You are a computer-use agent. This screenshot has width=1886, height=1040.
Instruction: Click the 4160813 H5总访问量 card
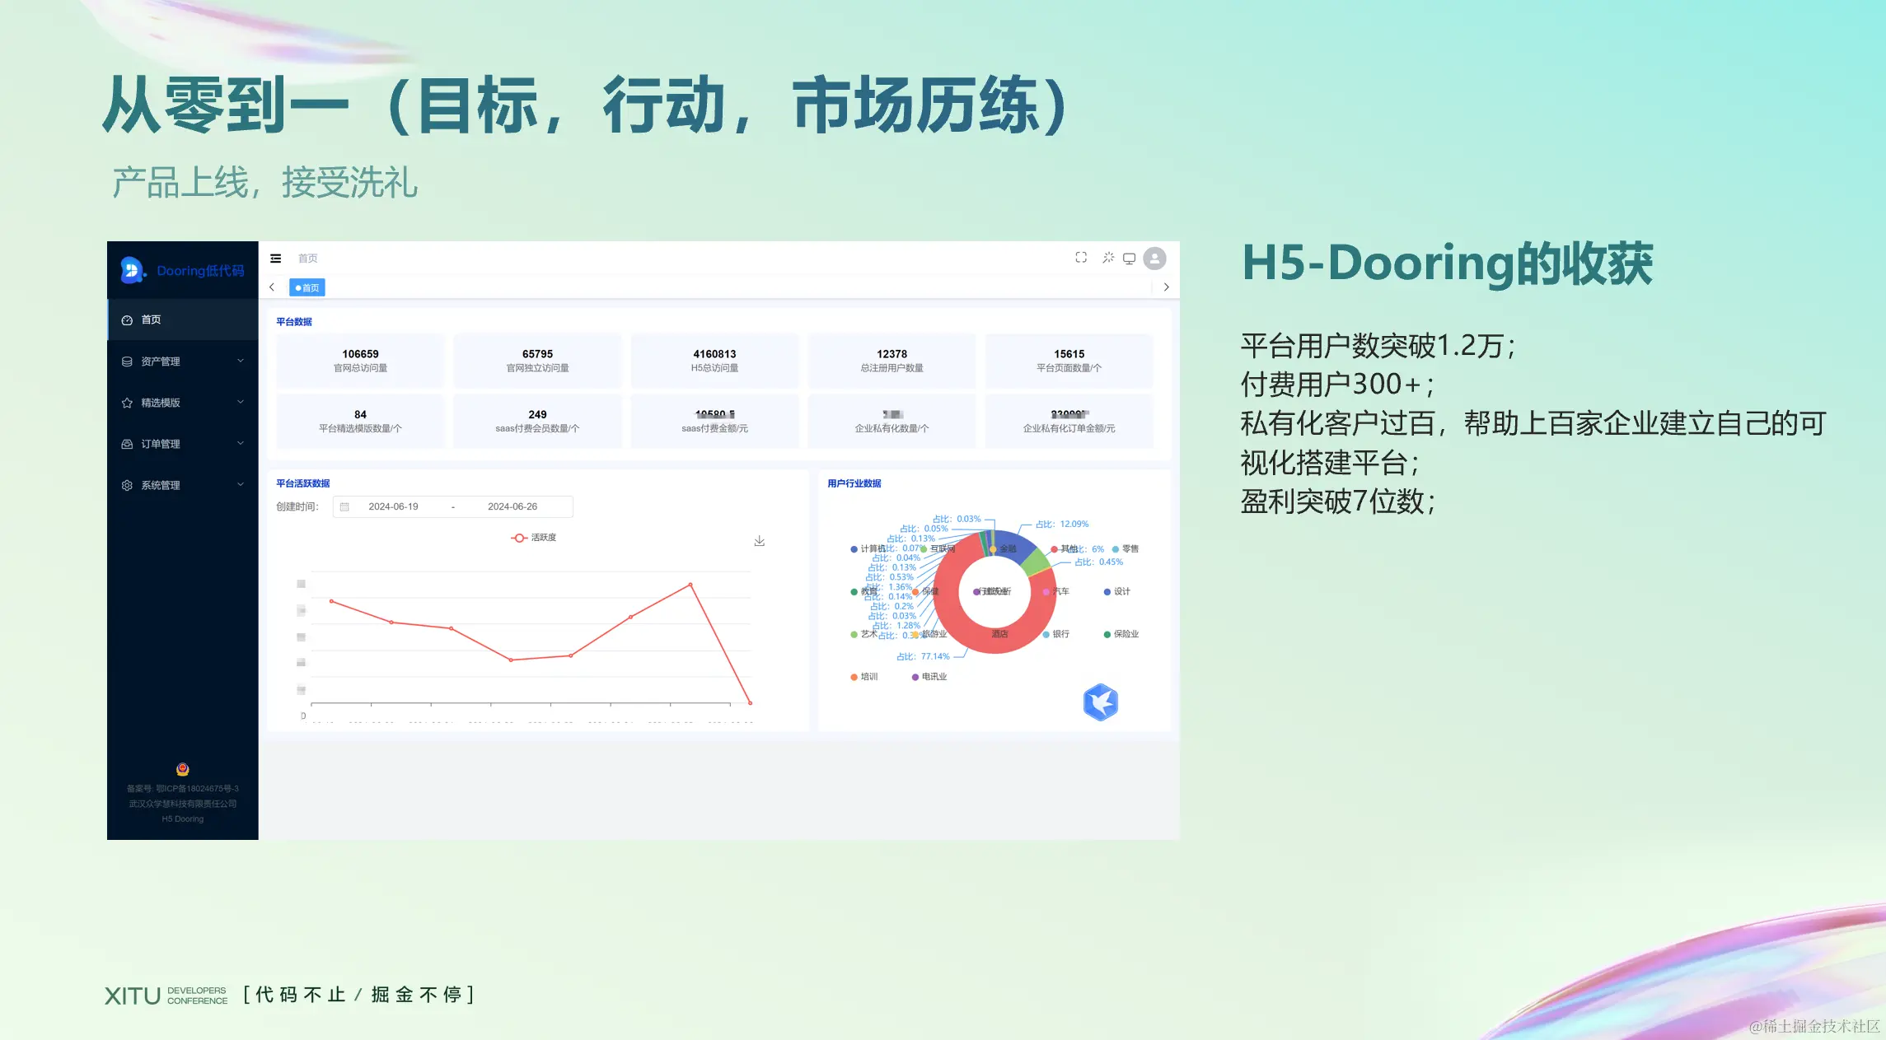click(x=714, y=361)
